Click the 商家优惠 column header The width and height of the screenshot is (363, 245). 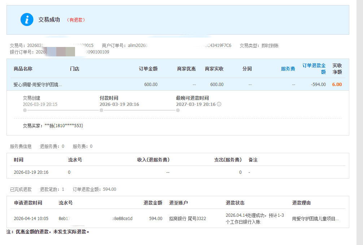tap(186, 69)
